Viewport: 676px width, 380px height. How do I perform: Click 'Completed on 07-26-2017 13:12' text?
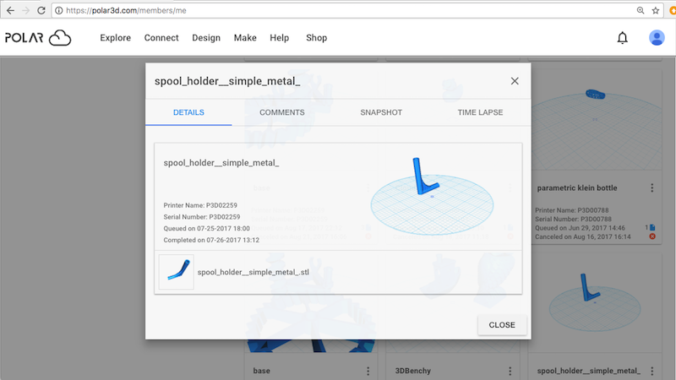211,241
